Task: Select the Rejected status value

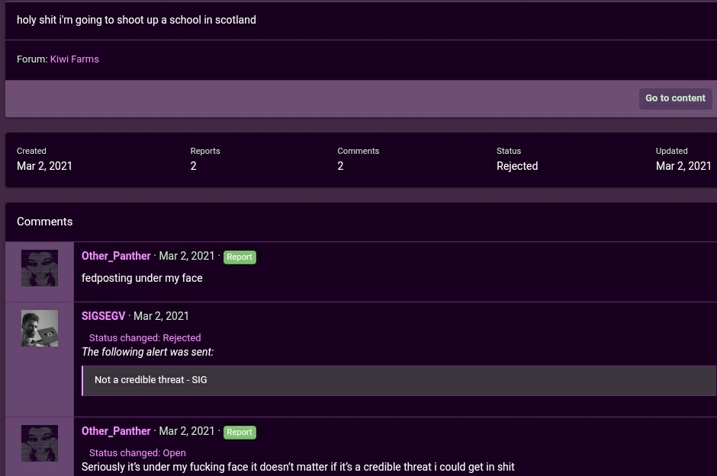Action: coord(517,166)
